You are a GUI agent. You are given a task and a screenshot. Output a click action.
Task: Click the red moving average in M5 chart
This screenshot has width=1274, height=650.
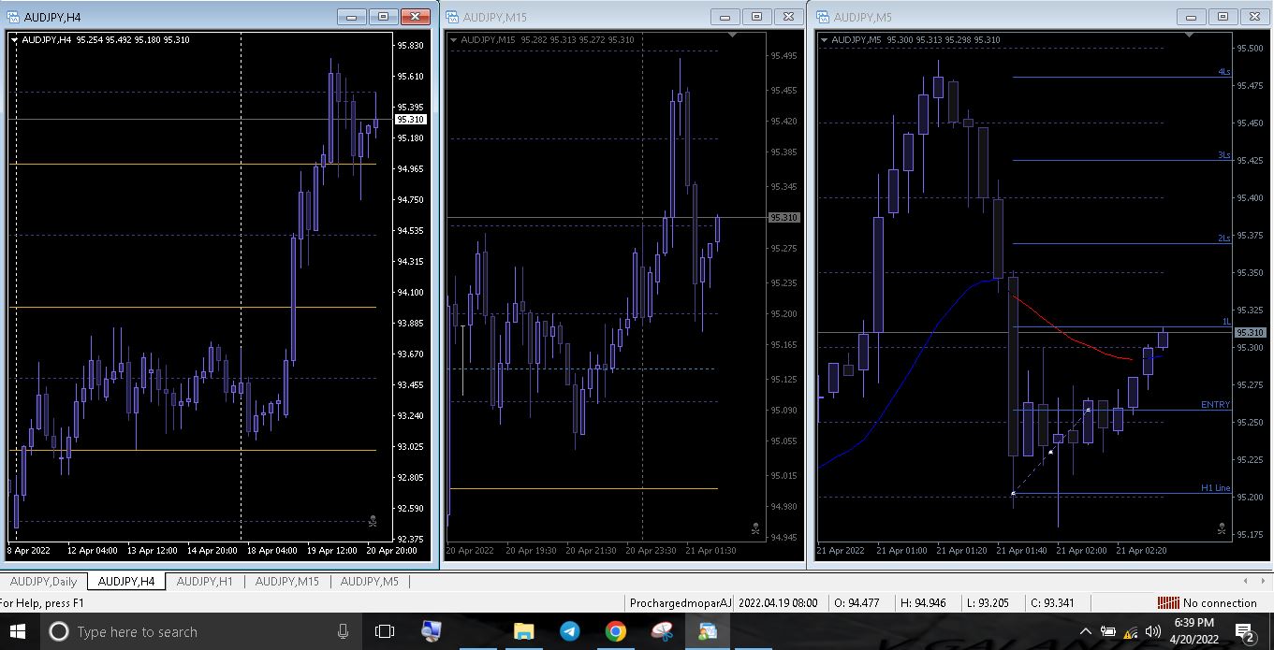[x=1071, y=337]
